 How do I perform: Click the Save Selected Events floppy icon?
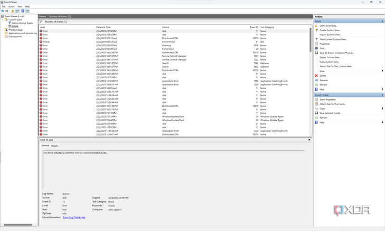[x=316, y=113]
